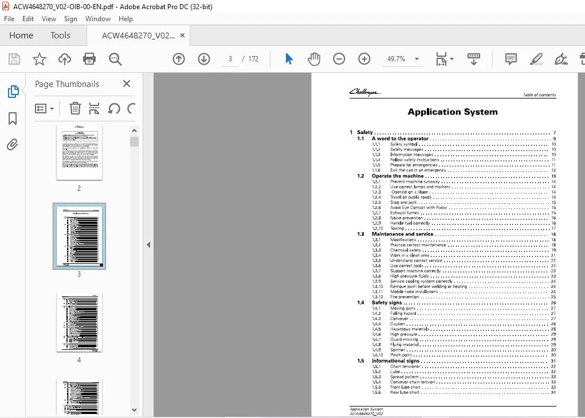The width and height of the screenshot is (585, 418).
Task: Switch to the Tools tab
Action: 60,36
